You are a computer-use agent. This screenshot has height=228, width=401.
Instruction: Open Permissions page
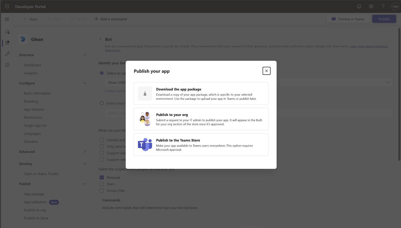coord(33,117)
